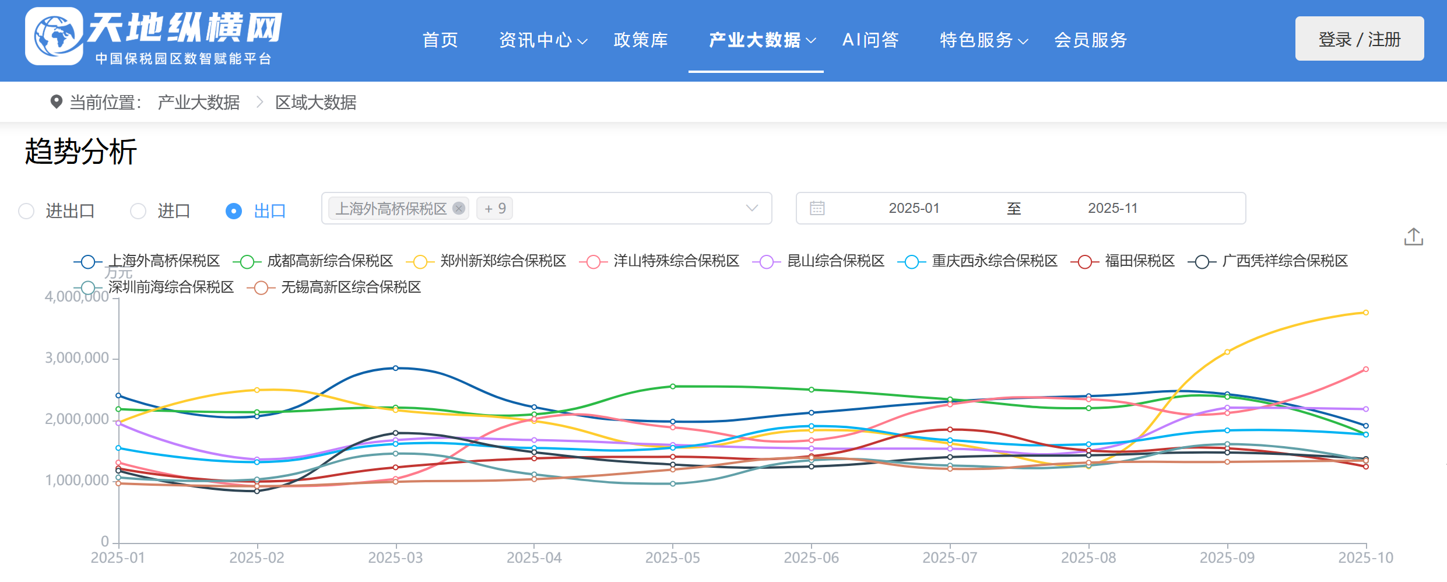Image resolution: width=1447 pixels, height=582 pixels.
Task: Toggle 无锡高新区综合保税区 legend marker
Action: 261,288
